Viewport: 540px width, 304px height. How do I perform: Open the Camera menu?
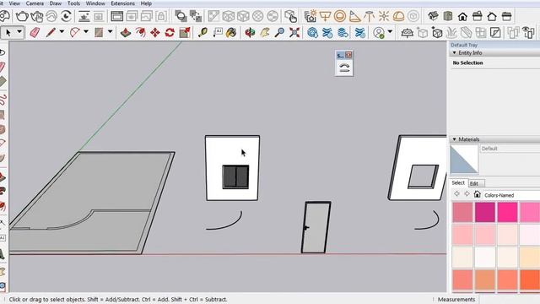pos(35,3)
